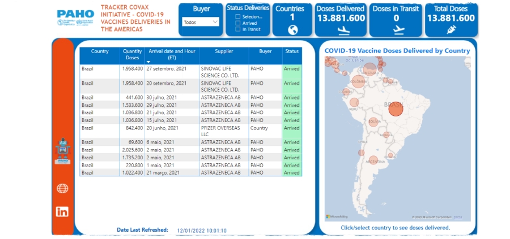Click the map title COVID-19 Vaccine Doses Delivered
The image size is (510, 239).
tap(397, 51)
